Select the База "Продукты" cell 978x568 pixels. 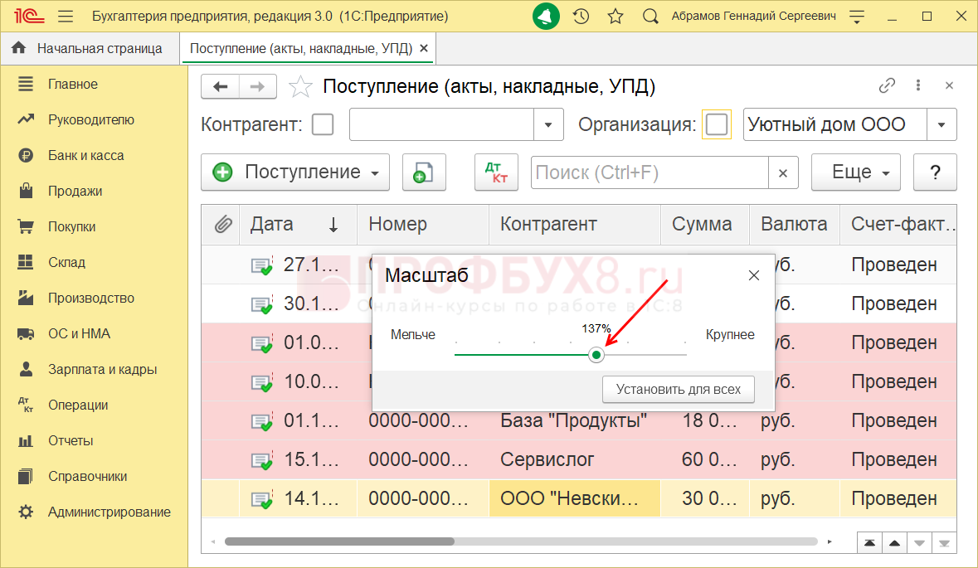coord(575,421)
